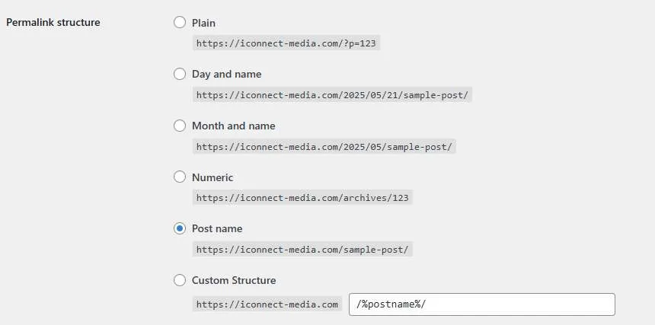This screenshot has height=325, width=655.
Task: Click the "Numeric" label text
Action: [212, 177]
